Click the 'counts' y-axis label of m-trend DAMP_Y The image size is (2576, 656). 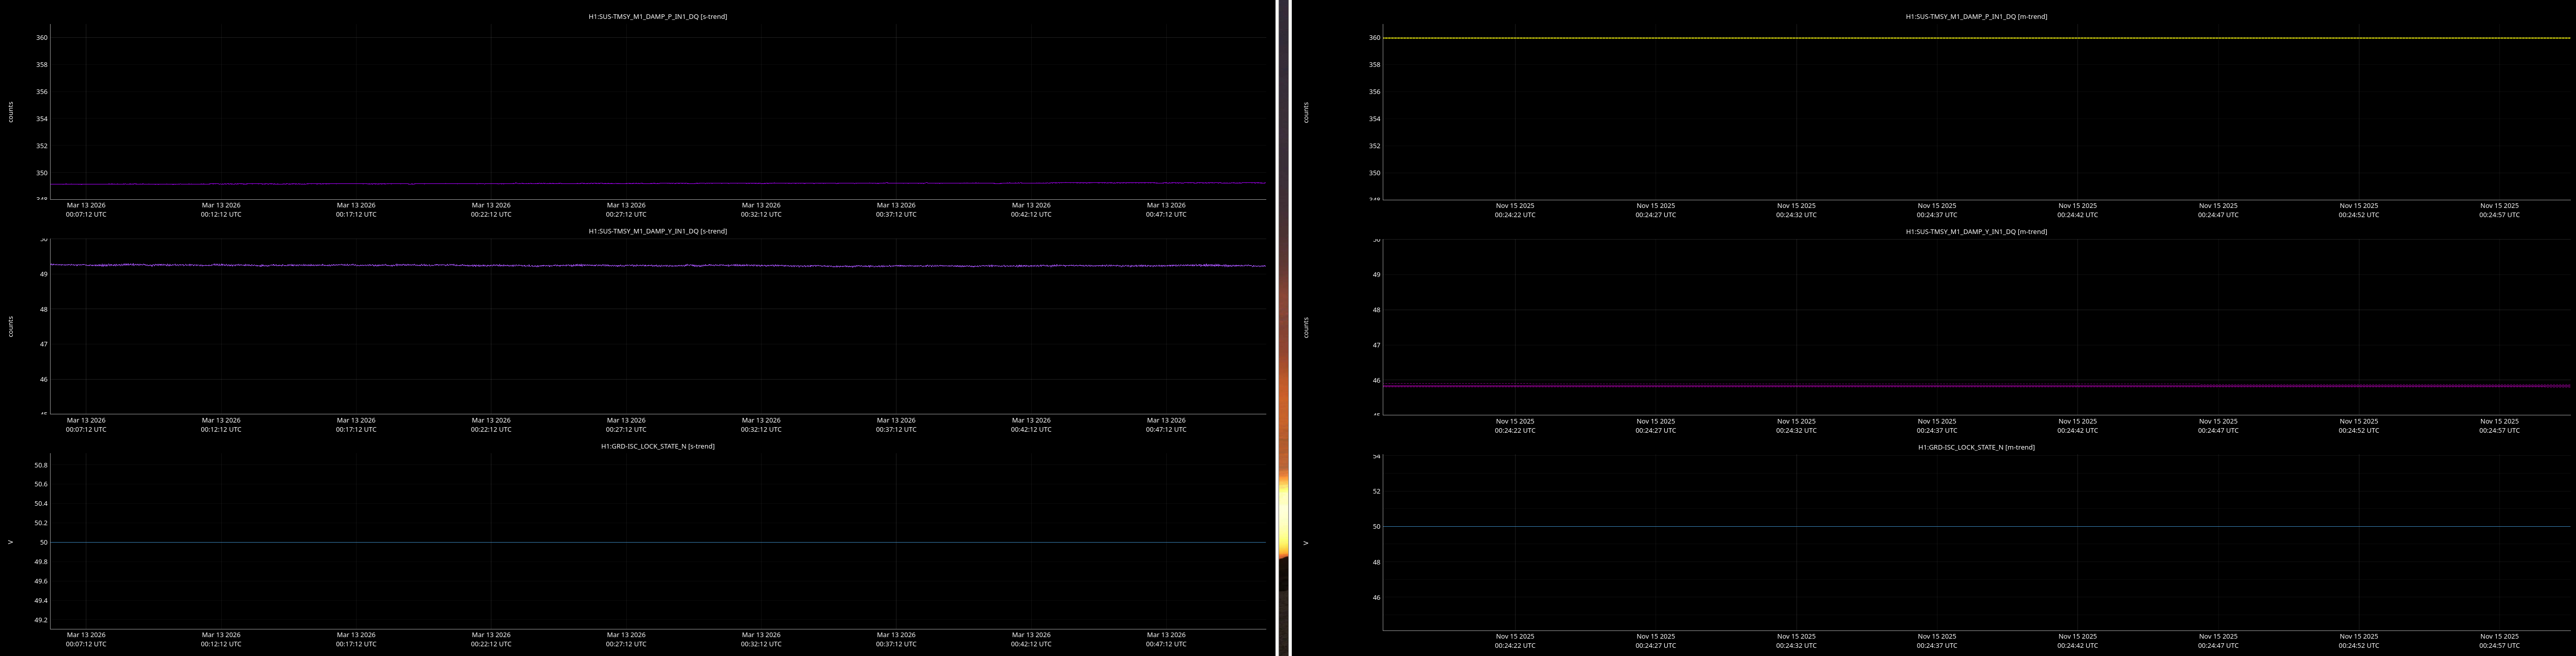(x=1305, y=327)
